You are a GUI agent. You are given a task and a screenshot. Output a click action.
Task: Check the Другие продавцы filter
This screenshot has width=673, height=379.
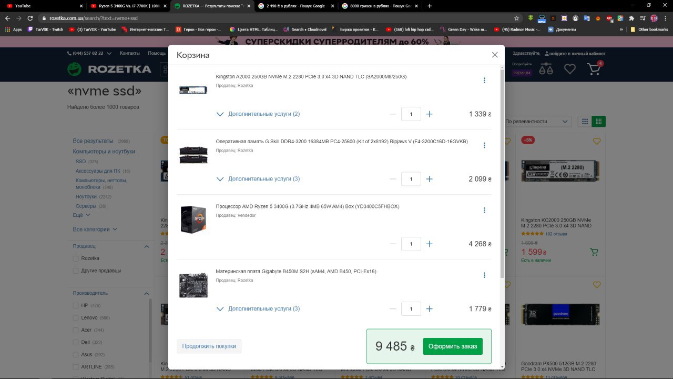point(76,271)
